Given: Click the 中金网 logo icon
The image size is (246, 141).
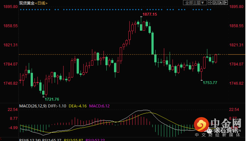Looking at the screenshot, I should pos(201,125).
